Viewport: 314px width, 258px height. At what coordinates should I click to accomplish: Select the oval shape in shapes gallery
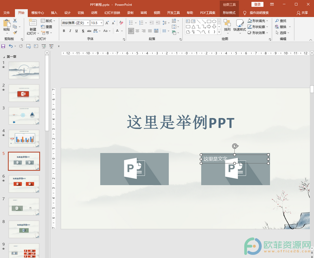[x=214, y=21]
